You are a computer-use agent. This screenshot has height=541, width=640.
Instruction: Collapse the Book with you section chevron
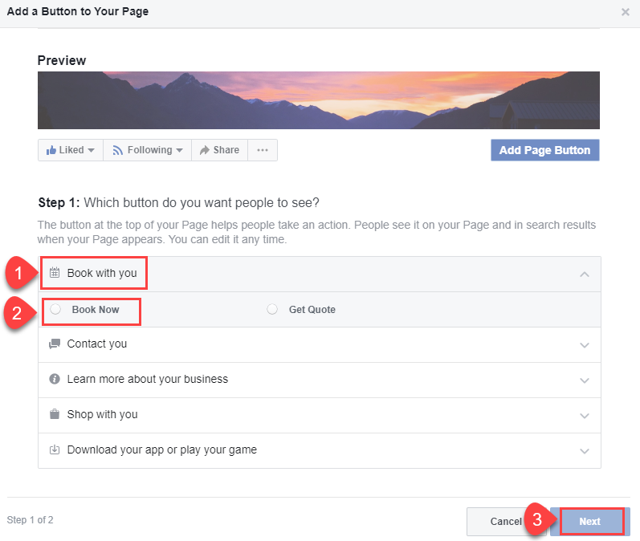584,275
